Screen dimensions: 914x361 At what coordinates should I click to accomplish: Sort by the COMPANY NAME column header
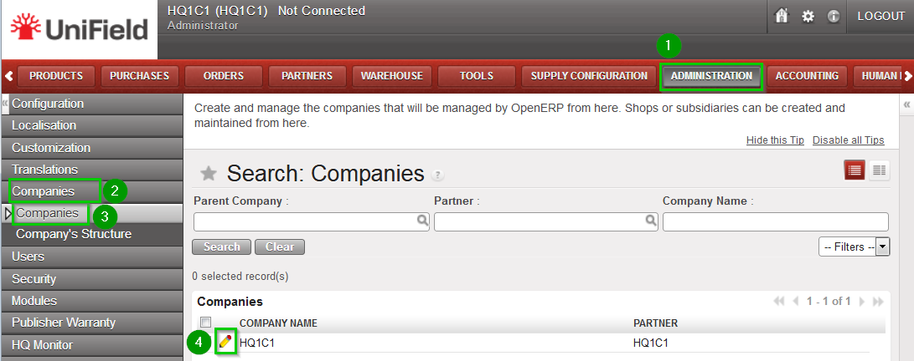click(x=279, y=323)
